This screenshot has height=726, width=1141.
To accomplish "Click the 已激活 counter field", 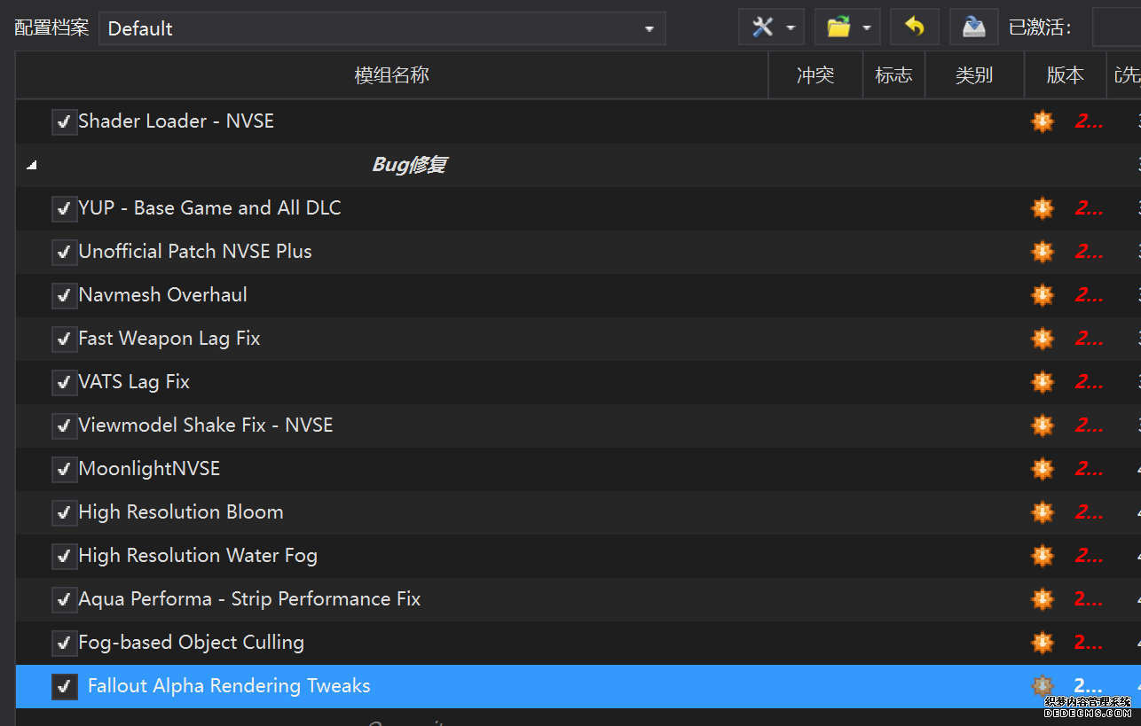I will (1115, 27).
